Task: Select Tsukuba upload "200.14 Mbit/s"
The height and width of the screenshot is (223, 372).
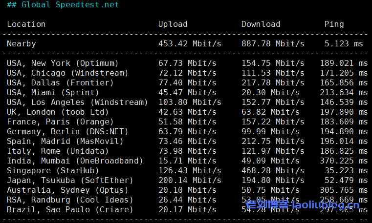Action: [190, 181]
